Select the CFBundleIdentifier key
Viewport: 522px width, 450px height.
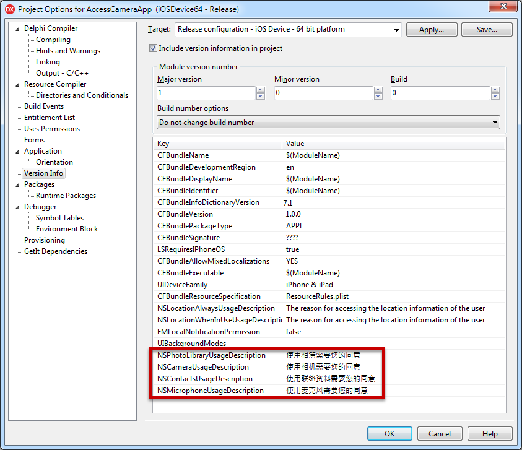coord(188,191)
